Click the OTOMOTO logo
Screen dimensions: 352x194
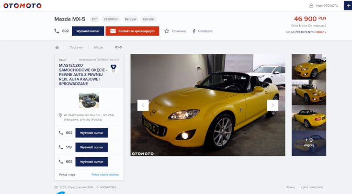point(23,6)
